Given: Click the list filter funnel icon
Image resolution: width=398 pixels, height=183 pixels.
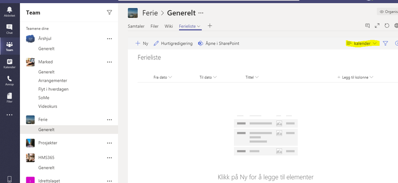Looking at the screenshot, I should point(385,43).
